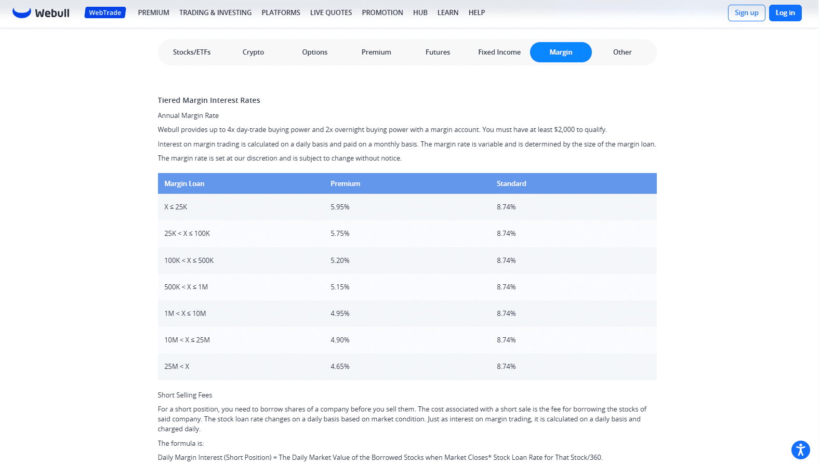Open the accessibility options icon
This screenshot has height=464, width=820.
800,450
